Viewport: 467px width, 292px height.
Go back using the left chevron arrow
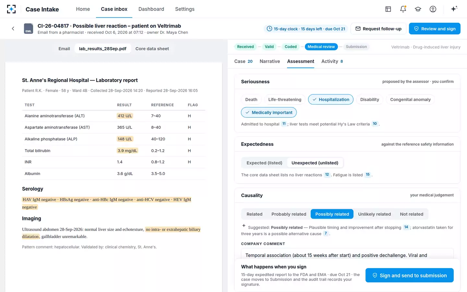point(13,29)
